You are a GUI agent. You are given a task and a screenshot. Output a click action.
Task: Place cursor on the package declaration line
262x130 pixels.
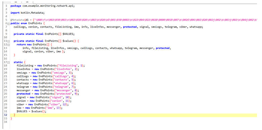(42, 6)
